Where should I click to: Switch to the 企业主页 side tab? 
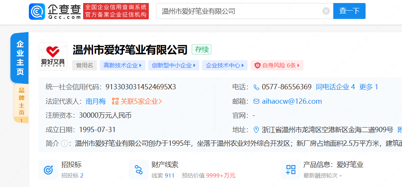click(20, 58)
